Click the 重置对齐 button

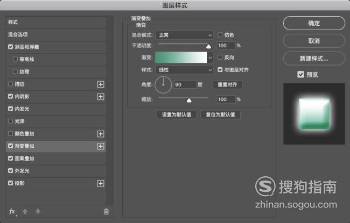coord(227,85)
